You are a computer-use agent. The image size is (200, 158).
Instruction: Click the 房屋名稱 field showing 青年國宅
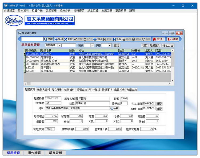tap(93, 99)
